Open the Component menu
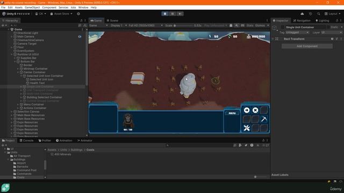This screenshot has height=193, width=344. point(49,8)
